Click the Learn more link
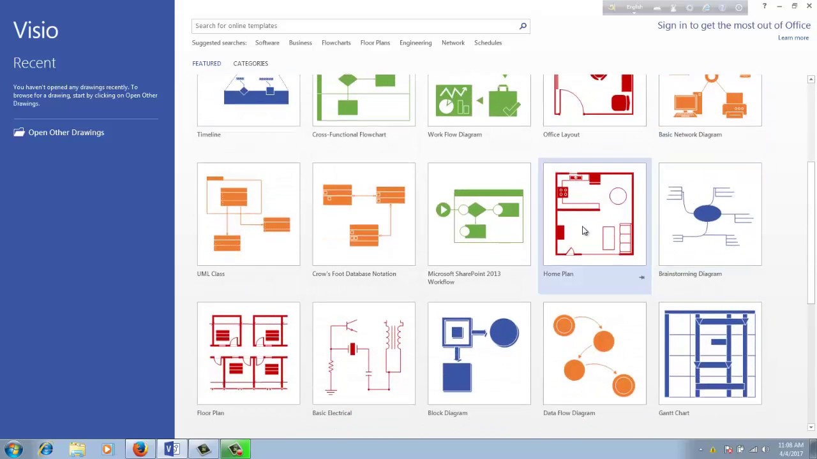This screenshot has width=817, height=459. point(793,38)
